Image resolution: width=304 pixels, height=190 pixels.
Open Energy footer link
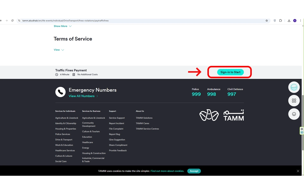coord(85,148)
